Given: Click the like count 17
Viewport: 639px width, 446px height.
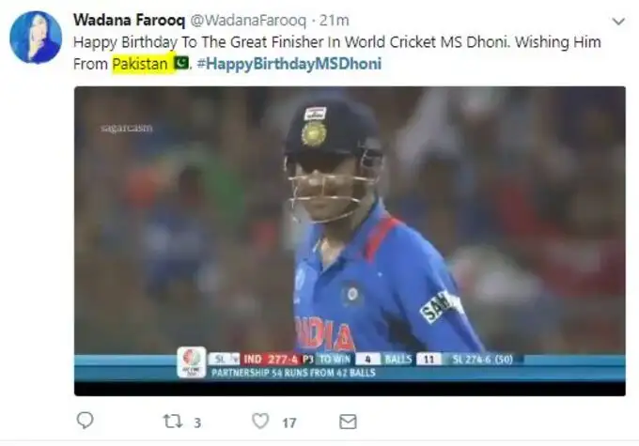Looking at the screenshot, I should click(289, 423).
